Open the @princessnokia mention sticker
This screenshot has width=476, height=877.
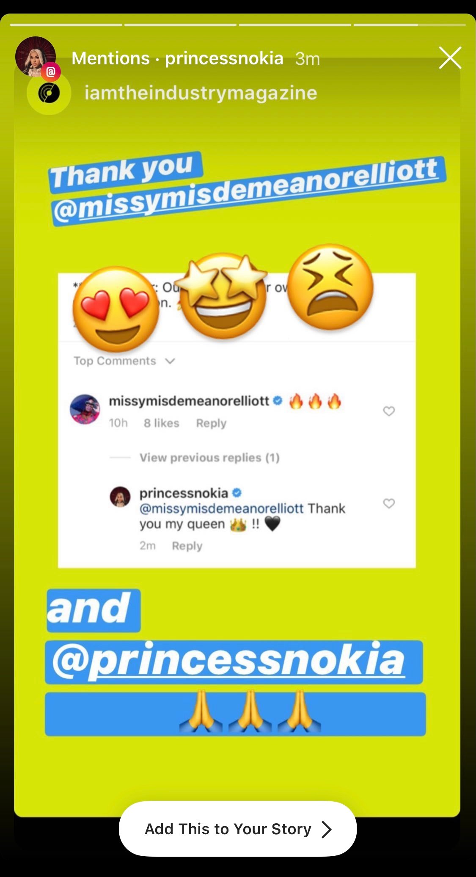234,662
